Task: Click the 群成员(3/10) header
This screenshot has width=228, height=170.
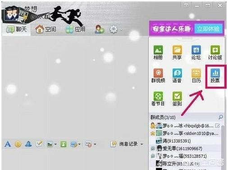Action: (x=163, y=117)
